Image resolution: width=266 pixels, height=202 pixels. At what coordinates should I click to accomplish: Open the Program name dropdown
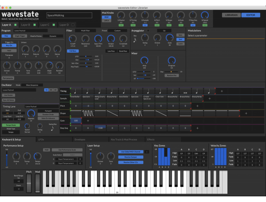(31, 31)
